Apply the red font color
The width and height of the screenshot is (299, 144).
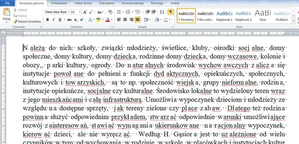point(108,20)
